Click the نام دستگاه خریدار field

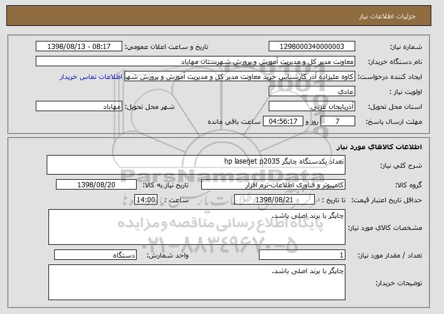point(195,62)
